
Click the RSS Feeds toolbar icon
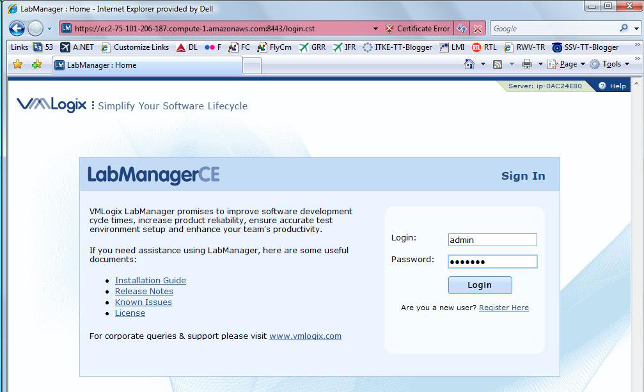point(498,65)
